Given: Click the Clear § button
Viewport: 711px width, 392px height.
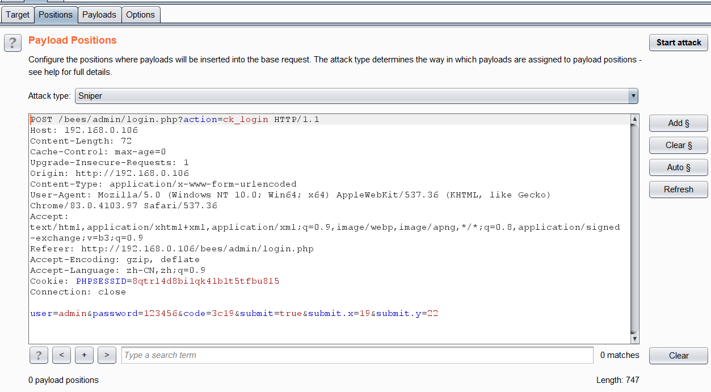Looking at the screenshot, I should pos(679,145).
